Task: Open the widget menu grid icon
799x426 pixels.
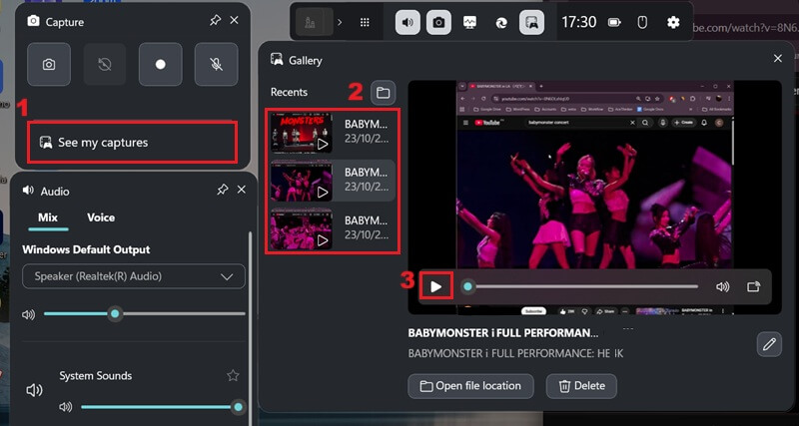Action: pos(365,22)
